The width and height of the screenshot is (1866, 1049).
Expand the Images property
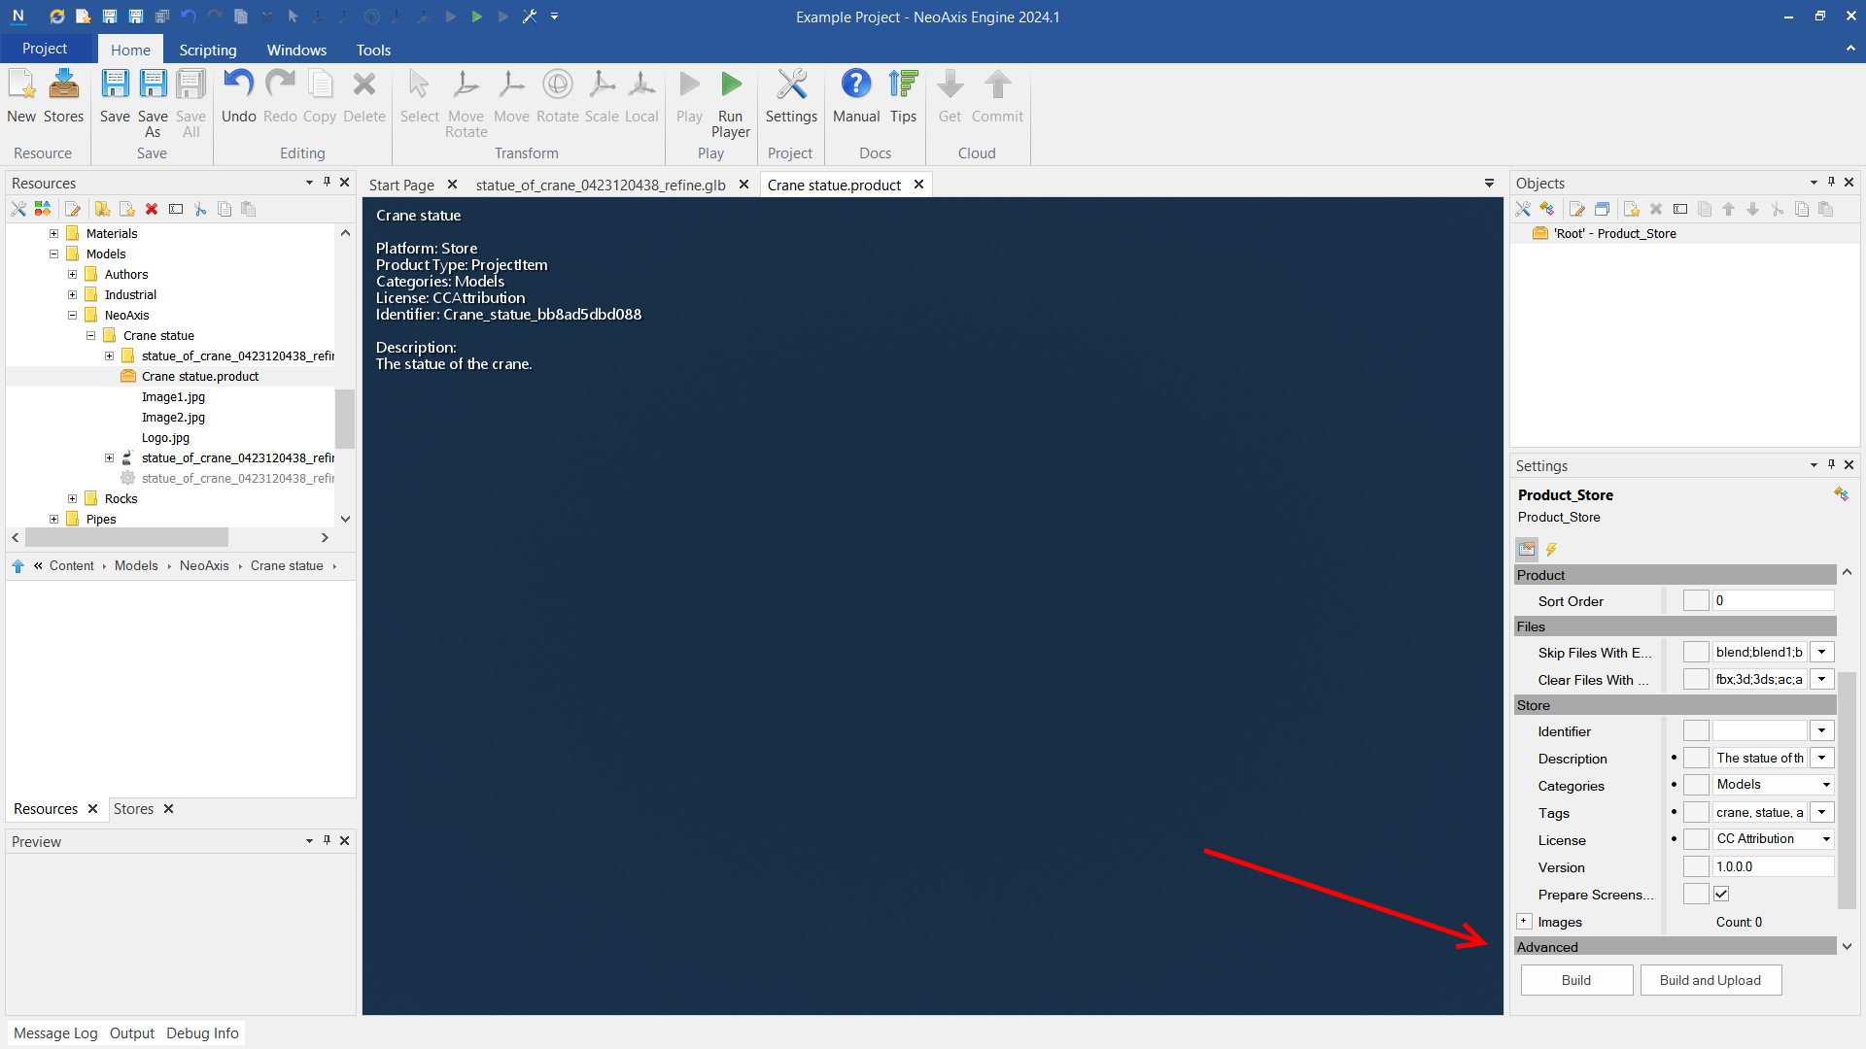click(x=1524, y=921)
